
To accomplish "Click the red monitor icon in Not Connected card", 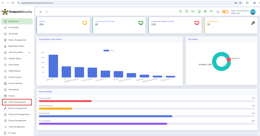I will click(x=197, y=23).
